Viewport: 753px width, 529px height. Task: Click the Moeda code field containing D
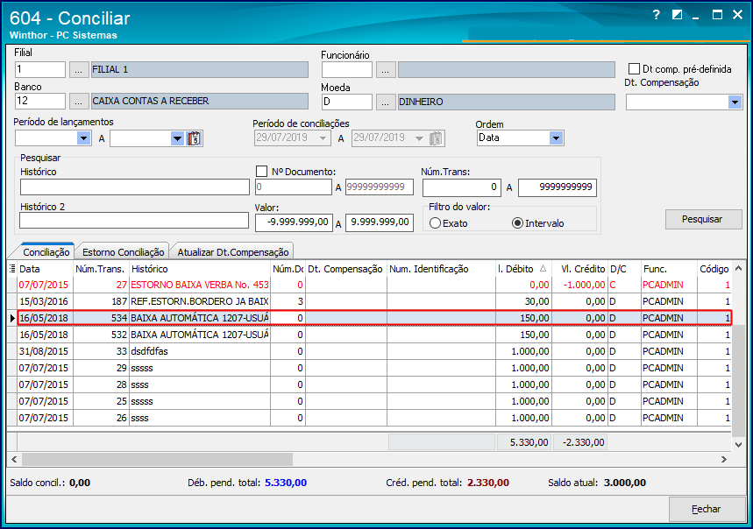[347, 102]
